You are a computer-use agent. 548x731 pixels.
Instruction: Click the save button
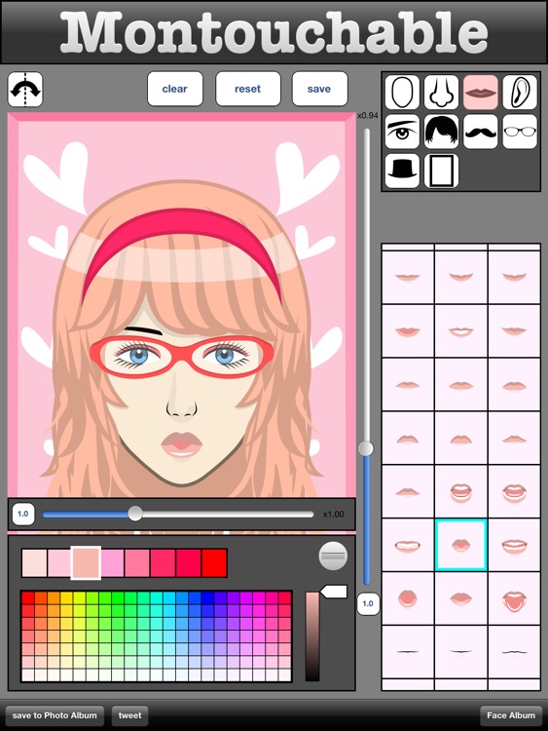319,89
